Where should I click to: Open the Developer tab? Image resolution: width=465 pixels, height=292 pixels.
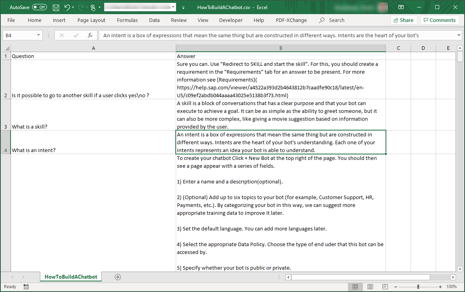point(231,20)
